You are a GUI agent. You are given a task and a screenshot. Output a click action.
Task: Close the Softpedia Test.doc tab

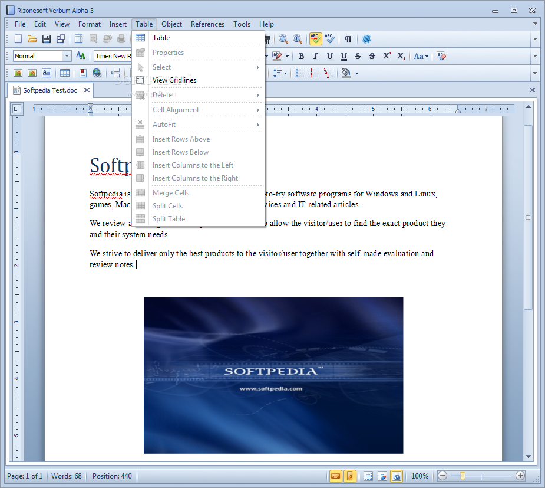(x=87, y=90)
